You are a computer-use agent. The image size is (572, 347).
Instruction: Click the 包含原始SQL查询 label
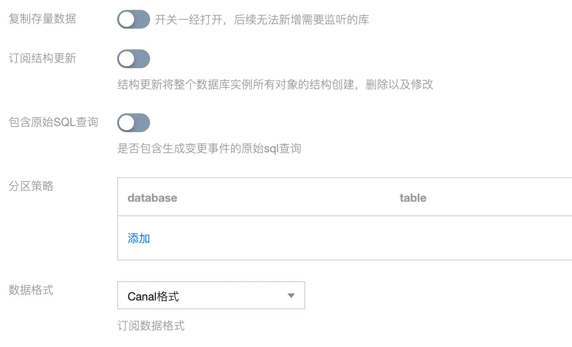pyautogui.click(x=54, y=122)
